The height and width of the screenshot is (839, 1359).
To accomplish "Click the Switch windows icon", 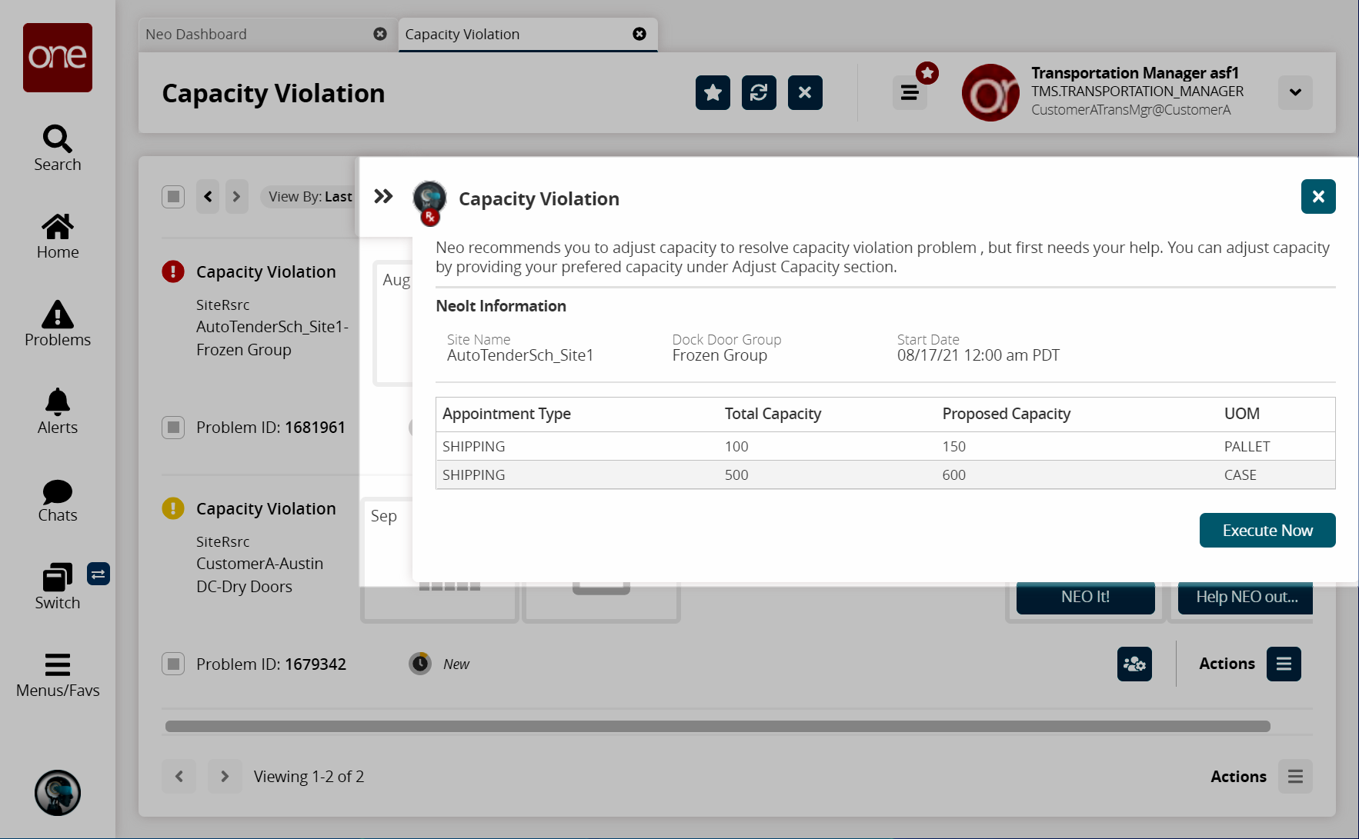I will click(x=57, y=586).
